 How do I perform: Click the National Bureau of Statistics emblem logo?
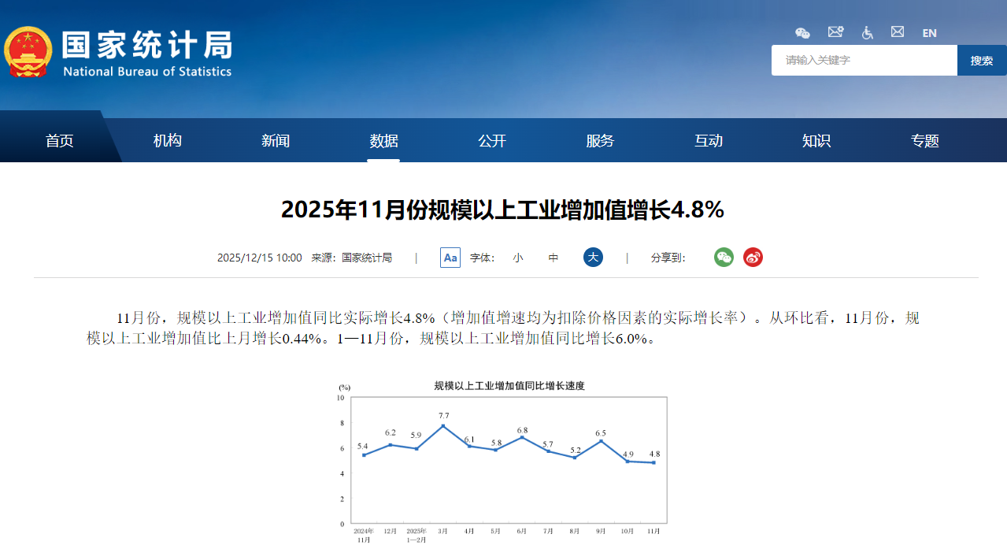point(28,52)
